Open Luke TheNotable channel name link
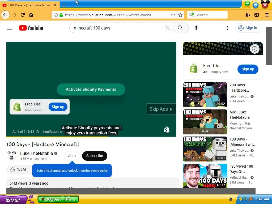272x204 pixels. coord(36,153)
